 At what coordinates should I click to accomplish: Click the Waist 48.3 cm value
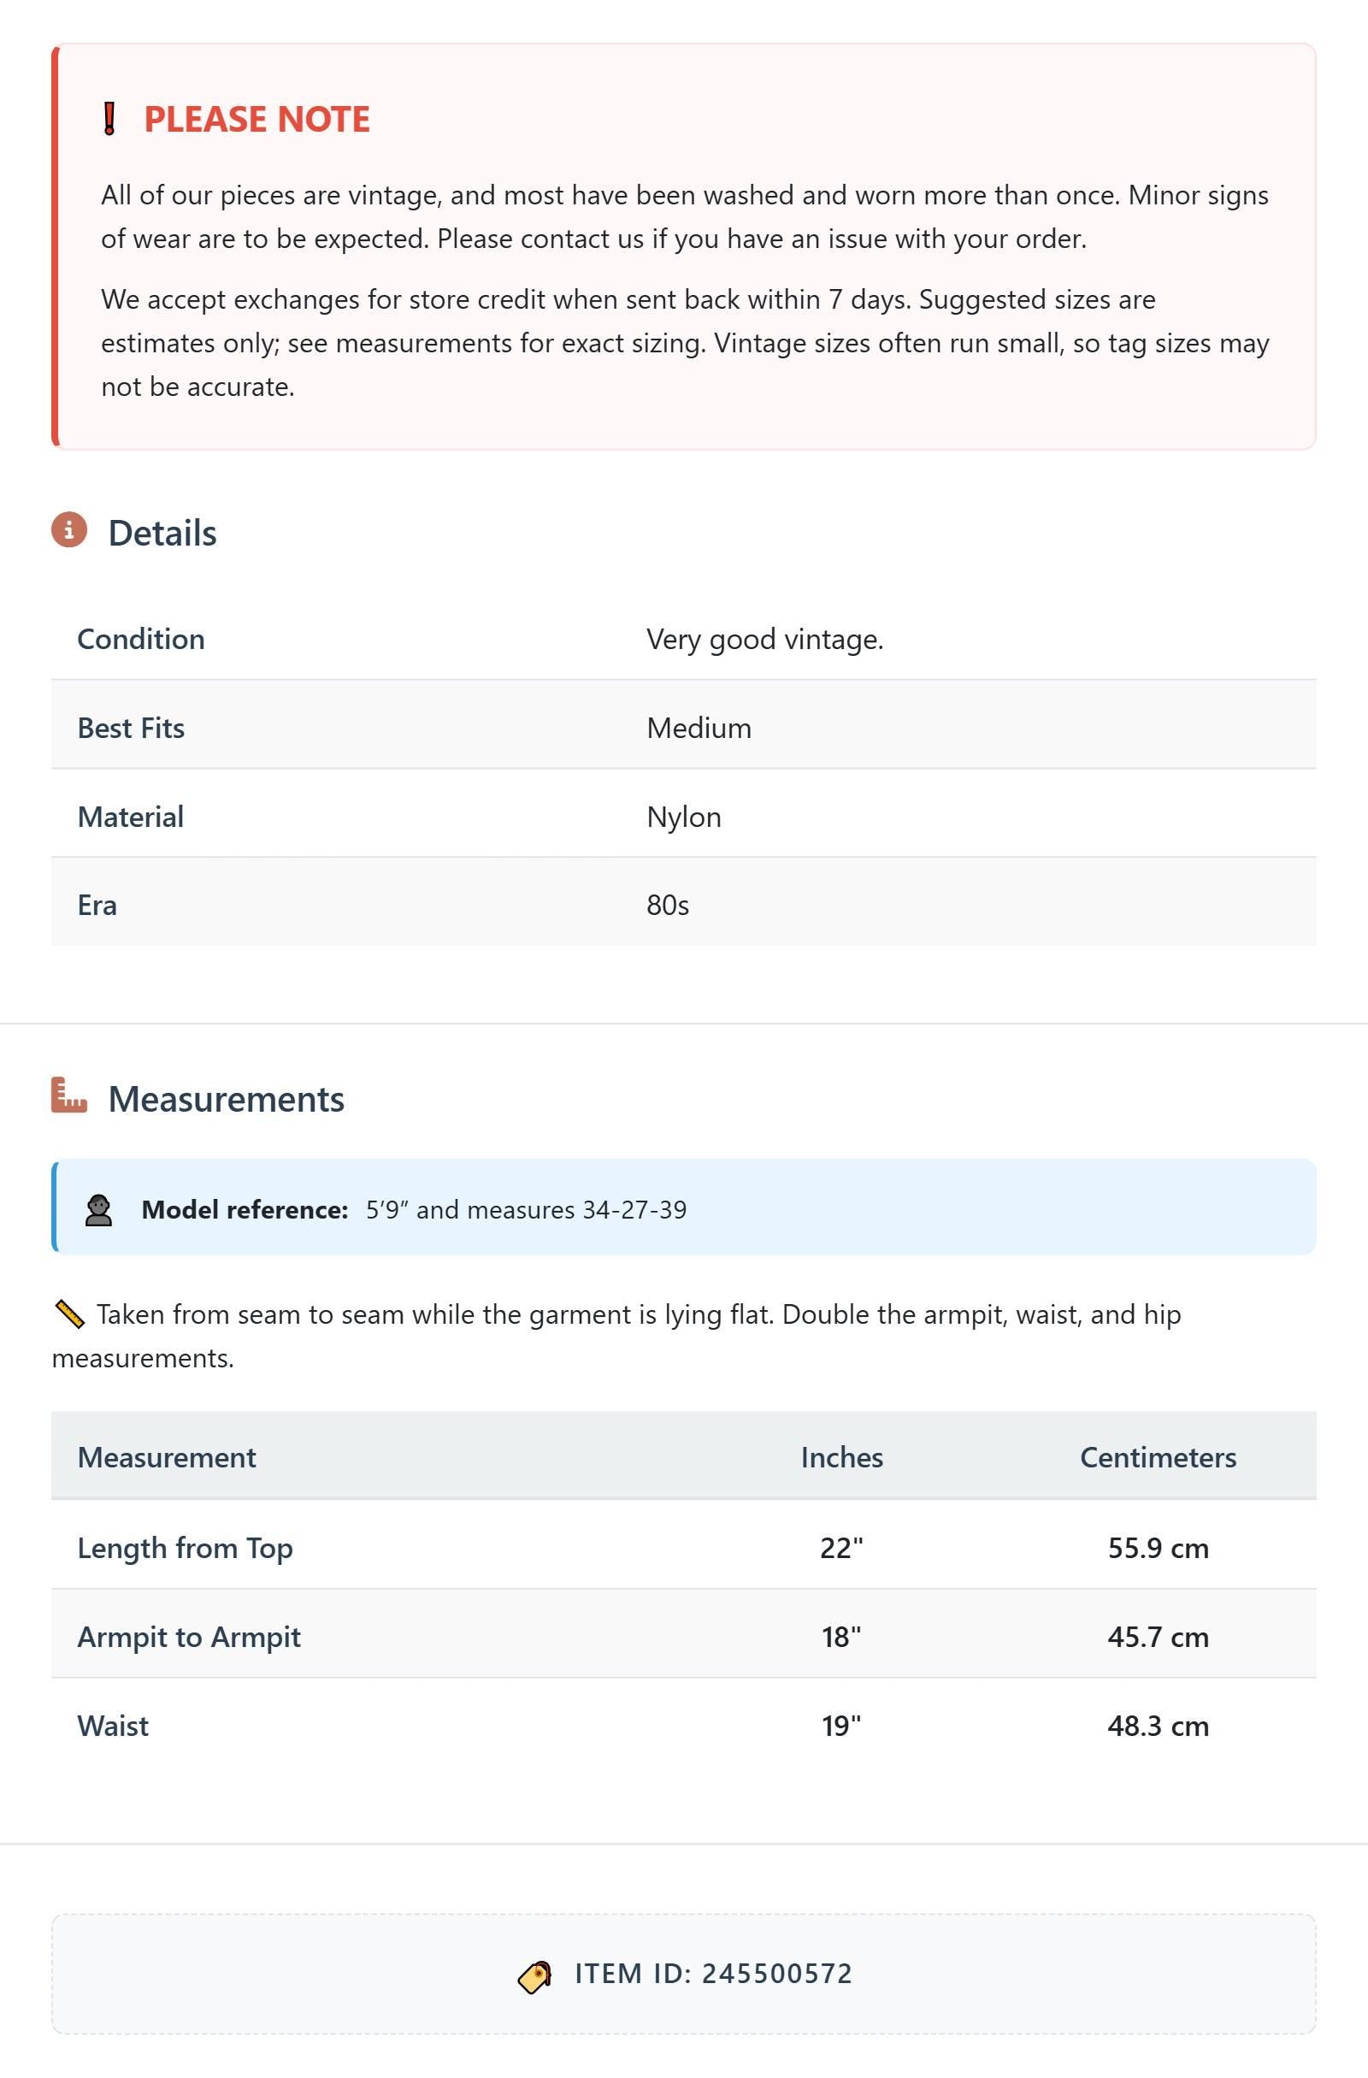[1158, 1727]
